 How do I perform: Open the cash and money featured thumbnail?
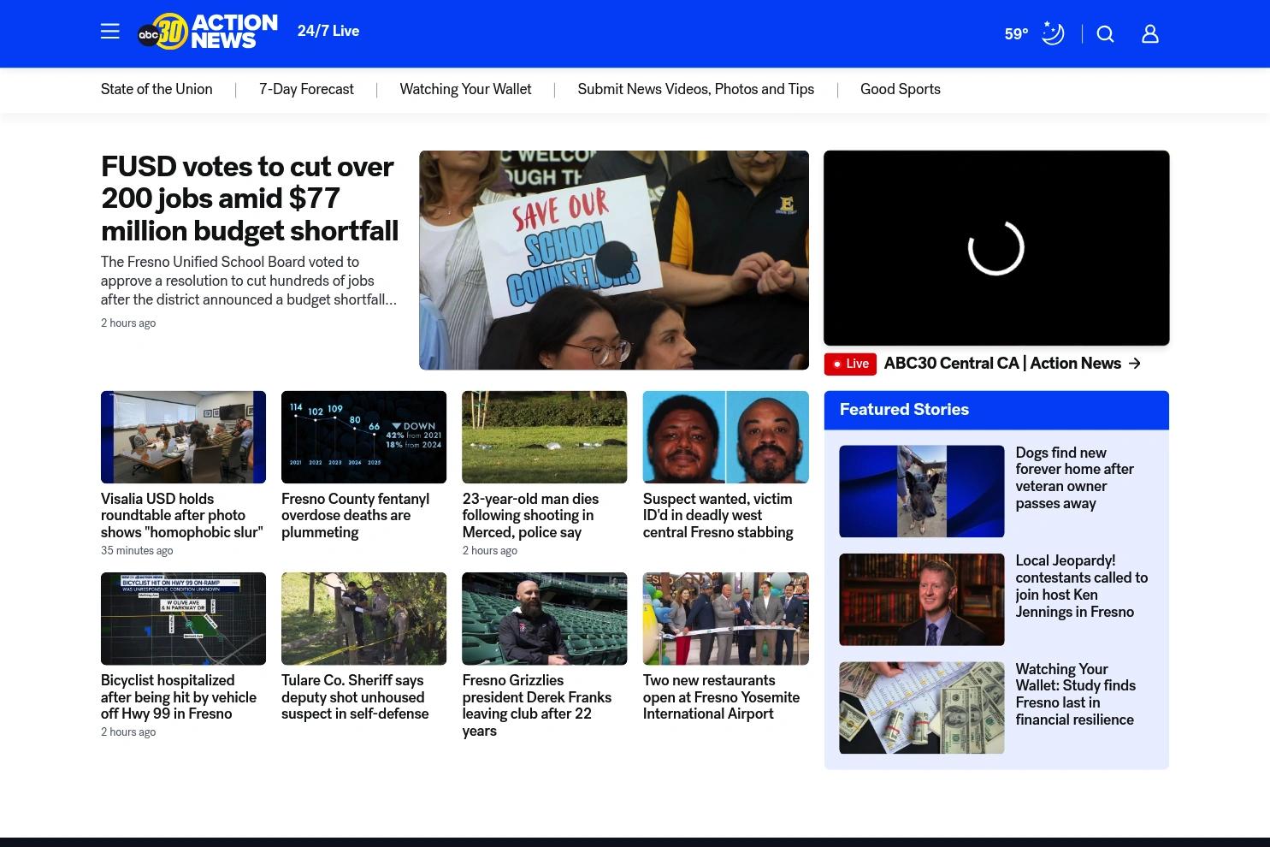(x=922, y=708)
